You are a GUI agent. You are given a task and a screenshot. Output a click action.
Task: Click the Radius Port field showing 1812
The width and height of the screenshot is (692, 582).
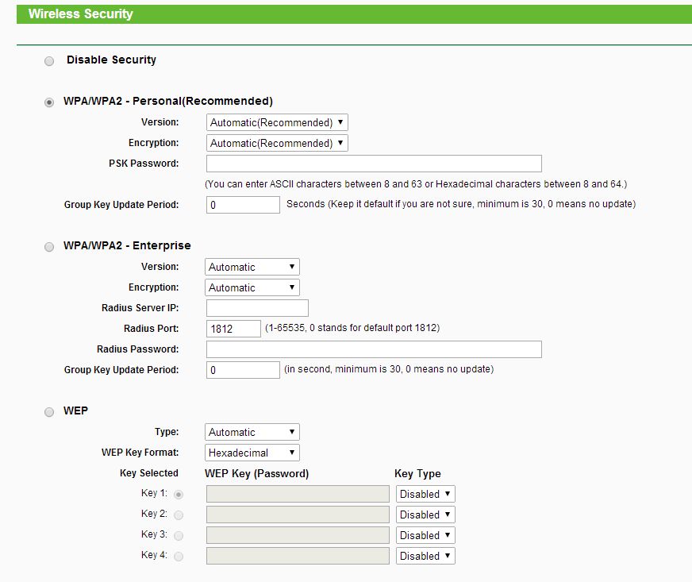(233, 329)
